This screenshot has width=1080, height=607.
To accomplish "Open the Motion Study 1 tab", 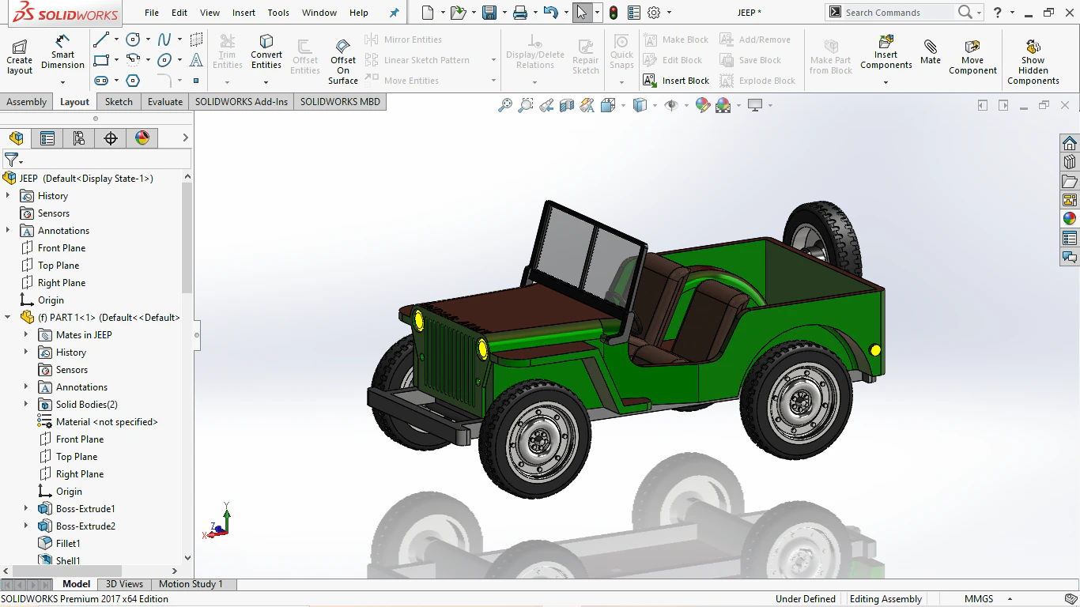I will pos(191,584).
